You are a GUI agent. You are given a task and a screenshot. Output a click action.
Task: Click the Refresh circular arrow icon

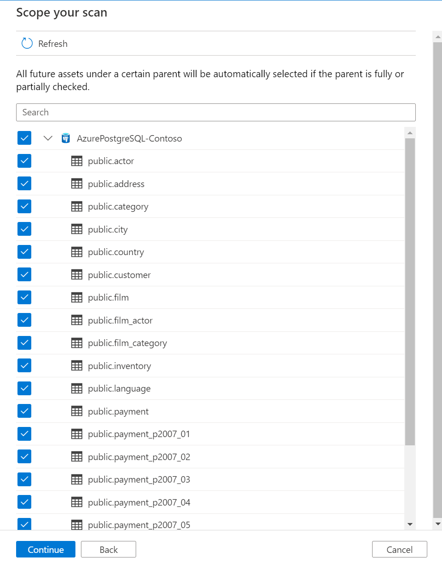pyautogui.click(x=27, y=44)
